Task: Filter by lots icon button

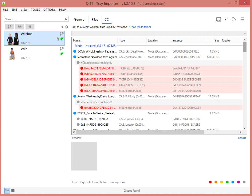Action: pyautogui.click(x=20, y=27)
